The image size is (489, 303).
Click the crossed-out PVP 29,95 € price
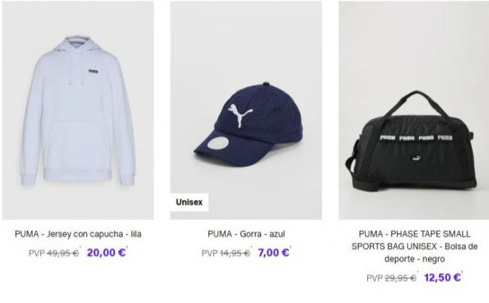point(391,277)
